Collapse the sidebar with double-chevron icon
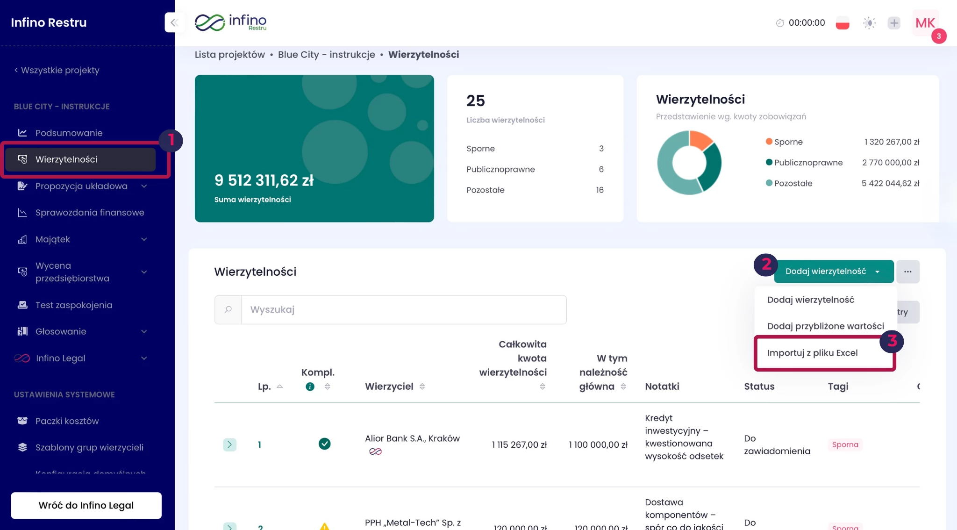Image resolution: width=957 pixels, height=530 pixels. [174, 22]
